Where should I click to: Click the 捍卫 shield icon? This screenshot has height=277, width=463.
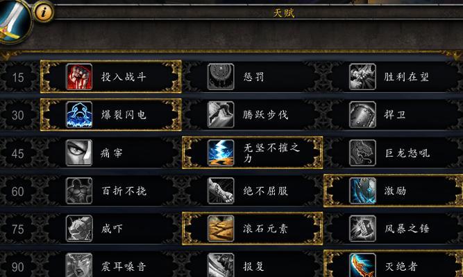pyautogui.click(x=362, y=115)
